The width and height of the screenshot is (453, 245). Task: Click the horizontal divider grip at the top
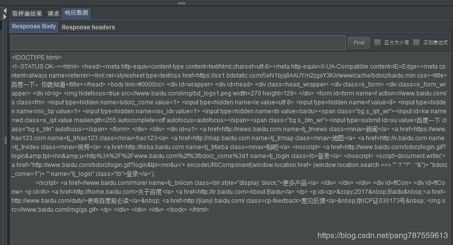tap(181, 3)
